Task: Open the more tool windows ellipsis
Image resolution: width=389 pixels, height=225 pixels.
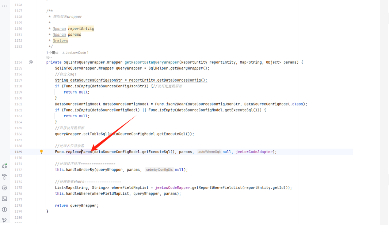Action: tap(4, 6)
